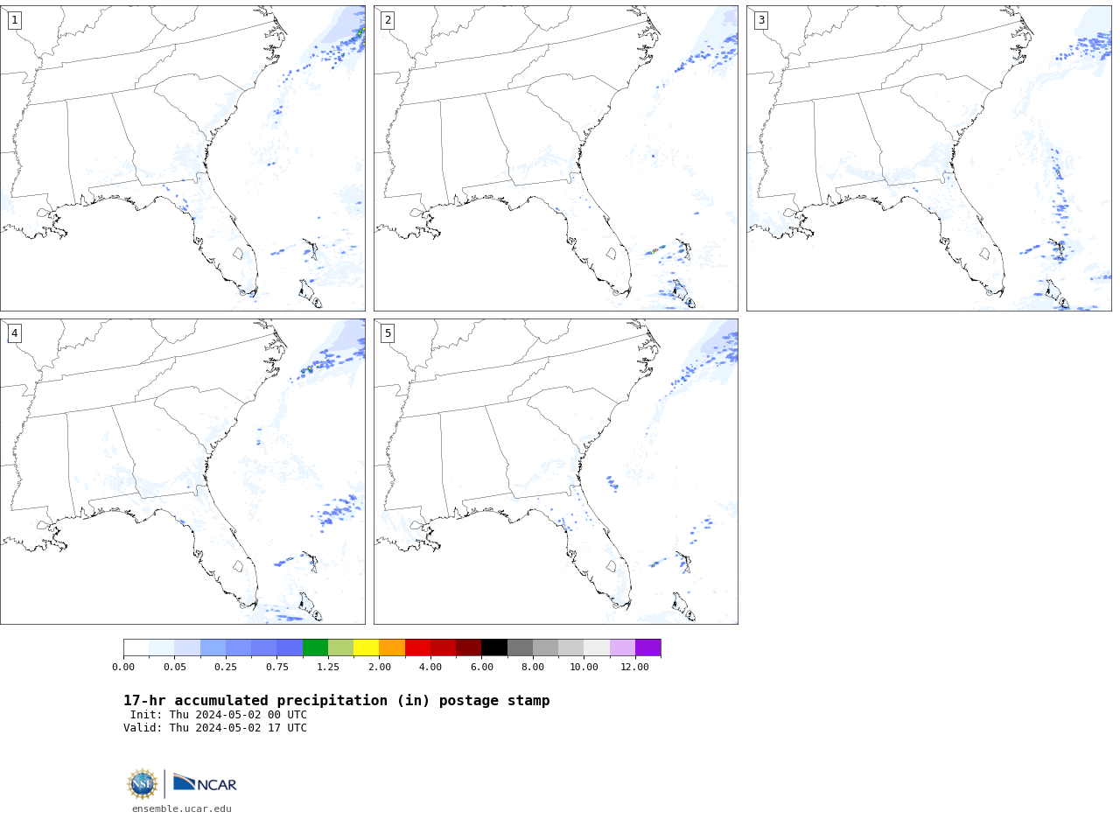Click the '0.00' color bar label
This screenshot has height=819, width=1120.
pyautogui.click(x=123, y=668)
